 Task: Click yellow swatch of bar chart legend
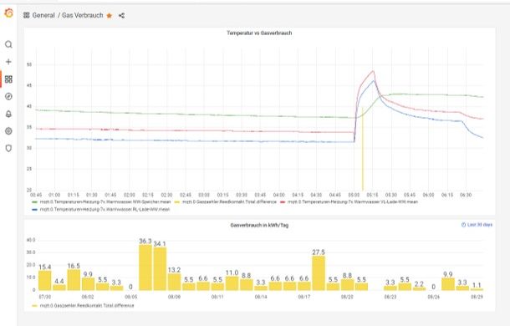click(x=35, y=306)
